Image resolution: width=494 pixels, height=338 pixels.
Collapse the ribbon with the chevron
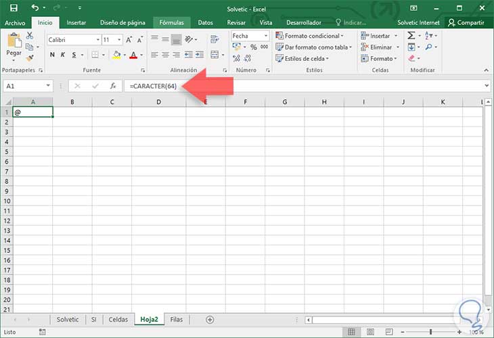click(487, 70)
